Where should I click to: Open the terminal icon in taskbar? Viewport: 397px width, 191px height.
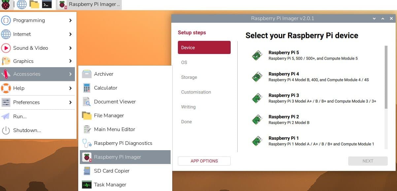point(47,5)
